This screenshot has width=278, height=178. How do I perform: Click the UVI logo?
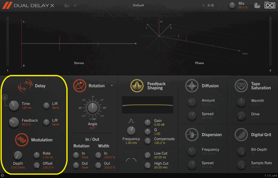(270, 5)
